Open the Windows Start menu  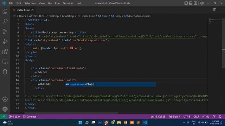(x=81, y=122)
